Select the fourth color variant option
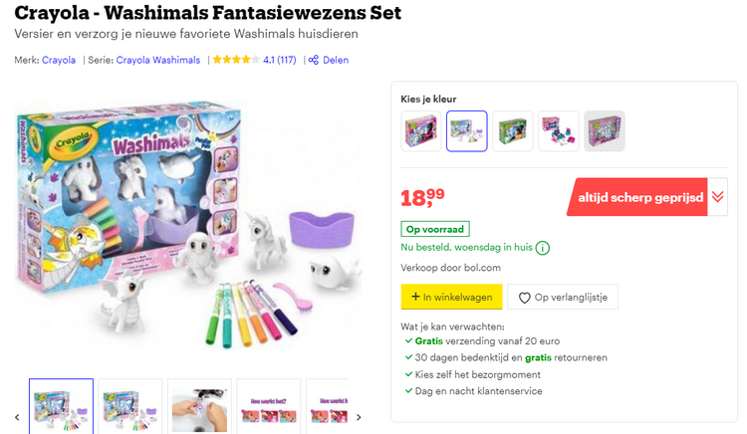Viewport: 747px width, 434px height. (x=558, y=130)
